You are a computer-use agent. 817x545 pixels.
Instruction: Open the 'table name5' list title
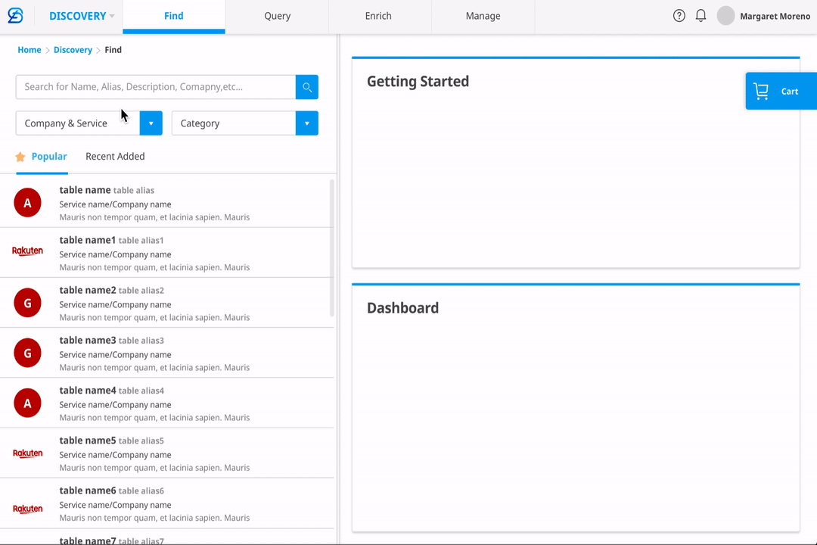(x=88, y=441)
